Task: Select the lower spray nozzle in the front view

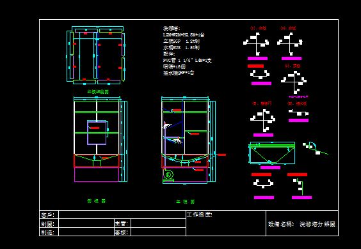Action: pos(177,140)
